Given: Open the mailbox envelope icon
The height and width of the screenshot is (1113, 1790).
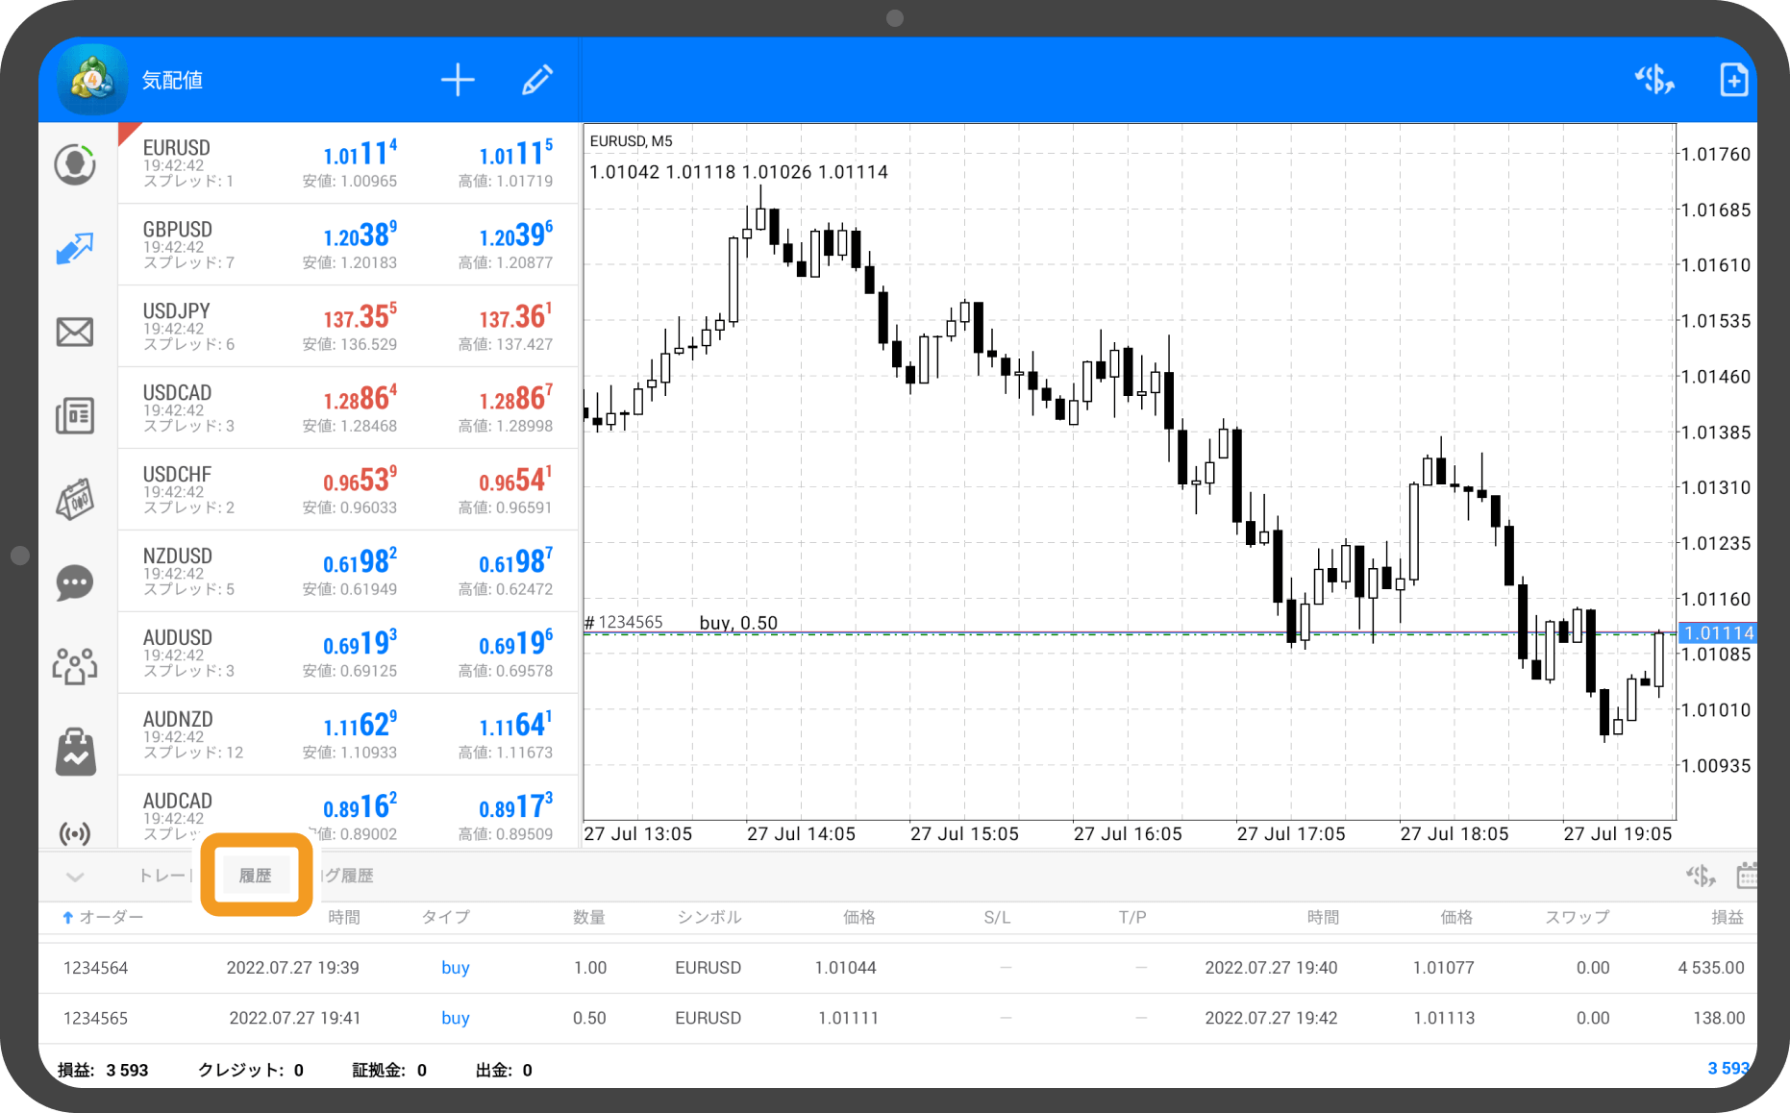Looking at the screenshot, I should tap(75, 333).
